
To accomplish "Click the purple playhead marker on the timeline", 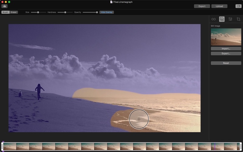I will click(215, 146).
